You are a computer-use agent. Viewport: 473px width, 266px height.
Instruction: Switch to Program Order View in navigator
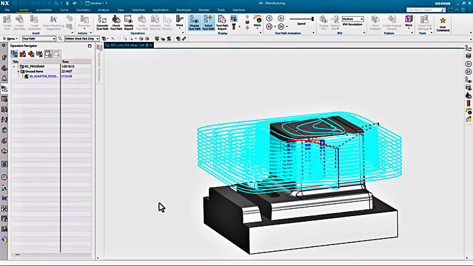(14, 54)
